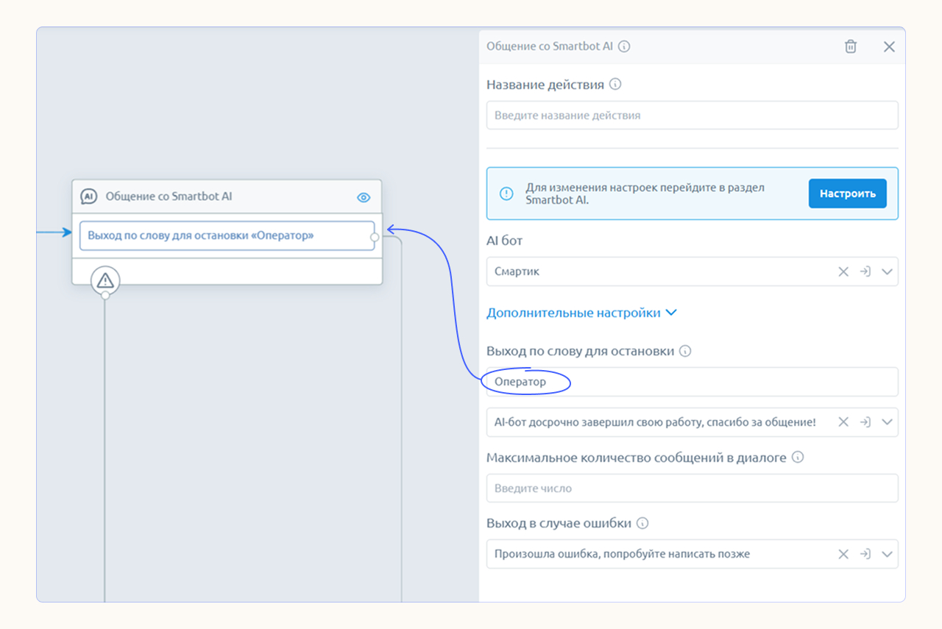Image resolution: width=942 pixels, height=629 pixels.
Task: Clear the AI-bot early finish message
Action: point(843,422)
